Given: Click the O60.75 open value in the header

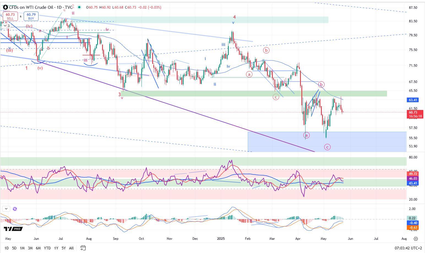Looking at the screenshot, I should [92, 7].
